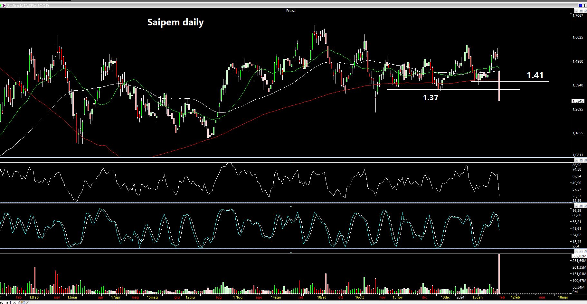Image resolution: width=587 pixels, height=304 pixels.
Task: Click the 12feb date axis label
Action: coord(515,297)
